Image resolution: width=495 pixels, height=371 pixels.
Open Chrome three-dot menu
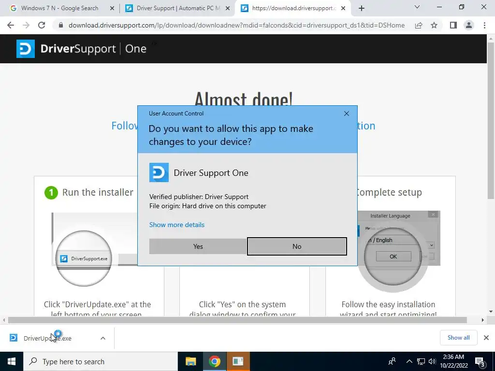coord(484,25)
